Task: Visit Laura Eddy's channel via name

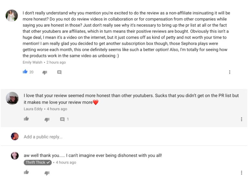Action: coord(33,109)
